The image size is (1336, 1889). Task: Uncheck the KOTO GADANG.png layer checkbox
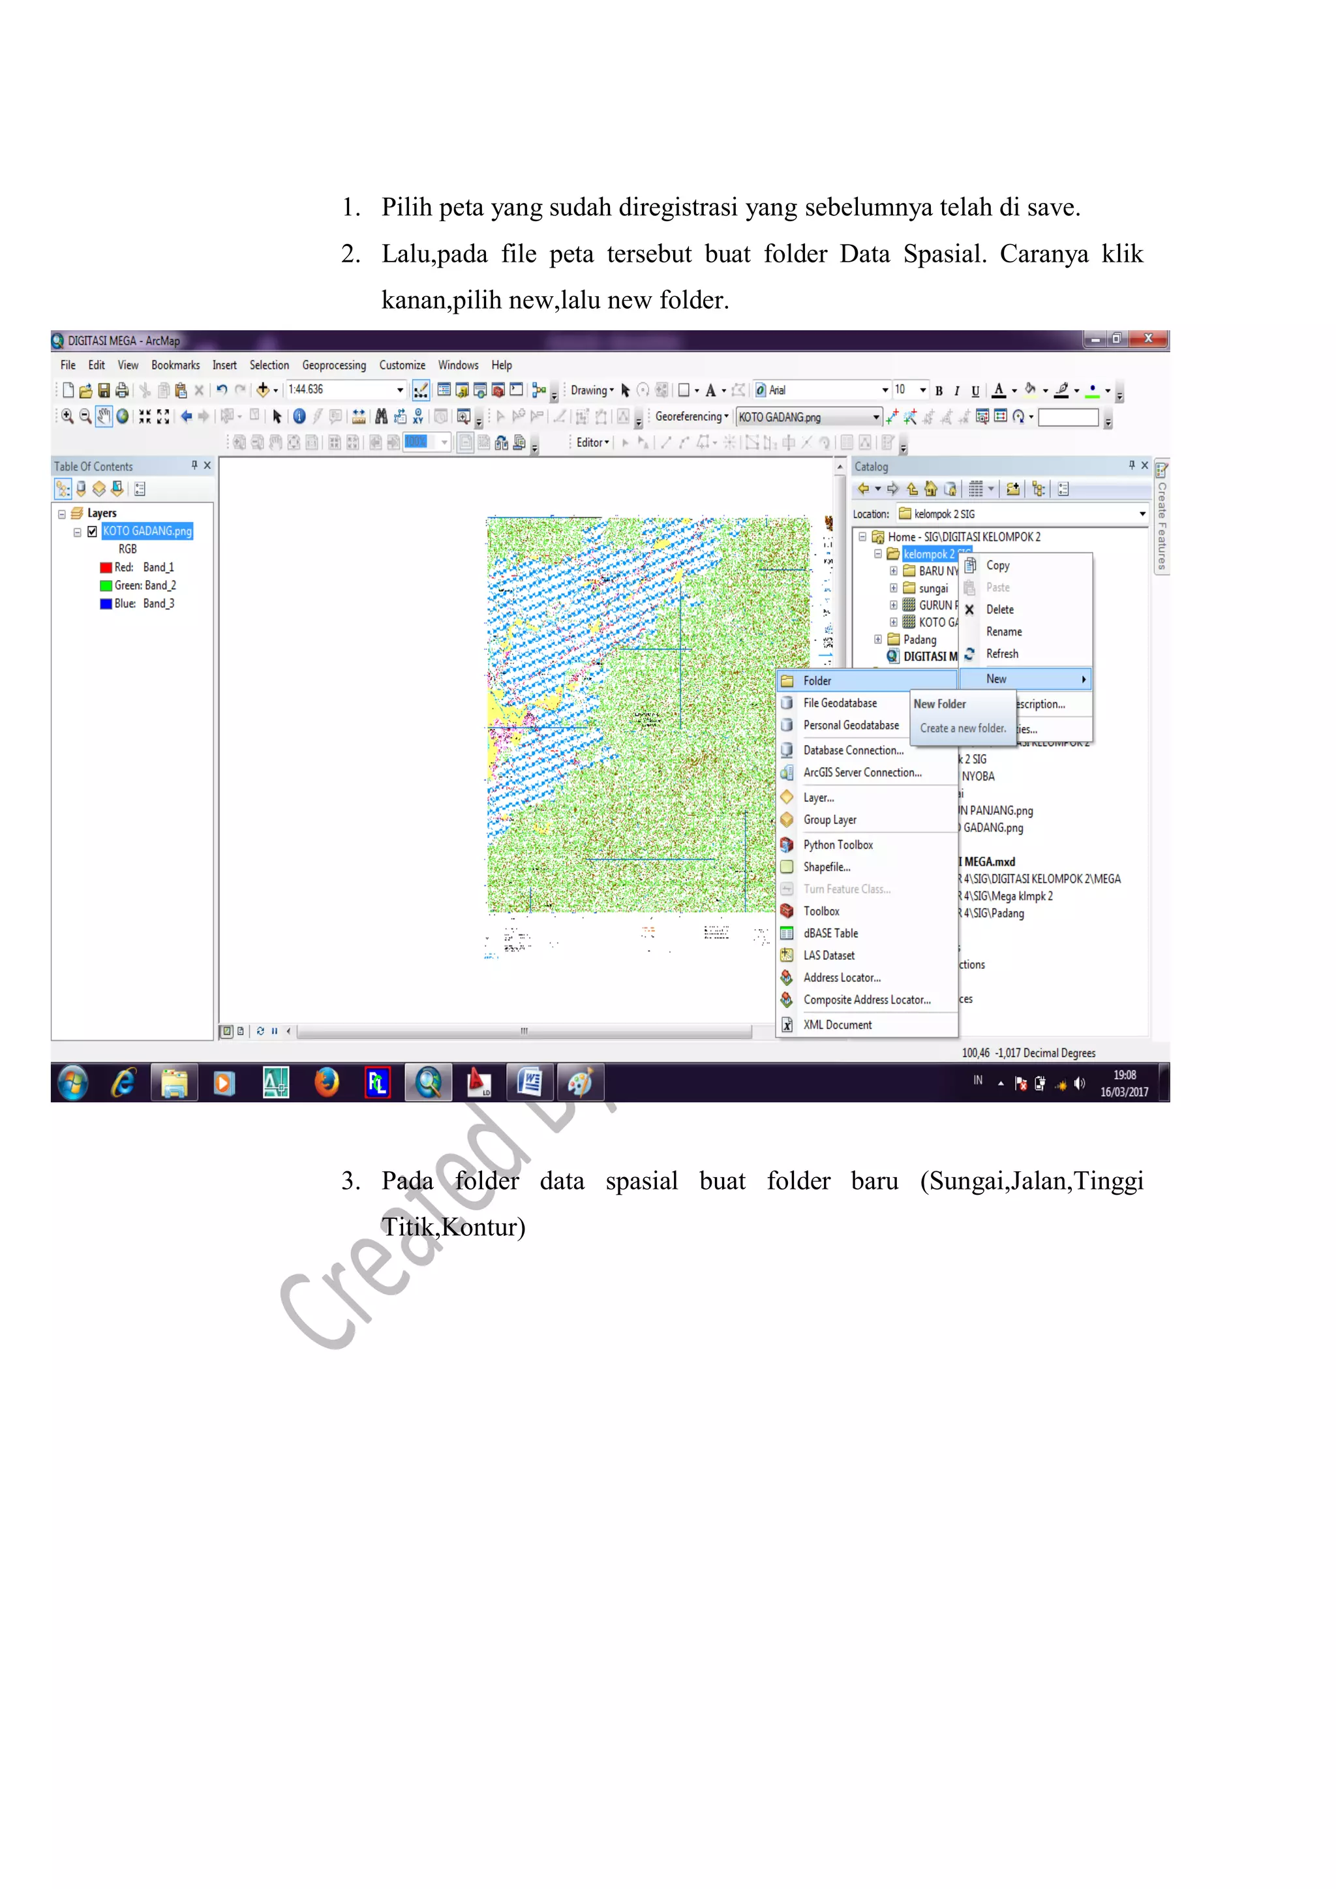(92, 532)
